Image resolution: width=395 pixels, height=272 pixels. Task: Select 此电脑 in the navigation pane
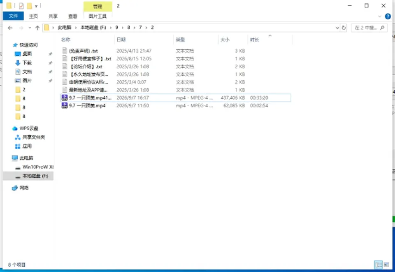[x=26, y=158]
